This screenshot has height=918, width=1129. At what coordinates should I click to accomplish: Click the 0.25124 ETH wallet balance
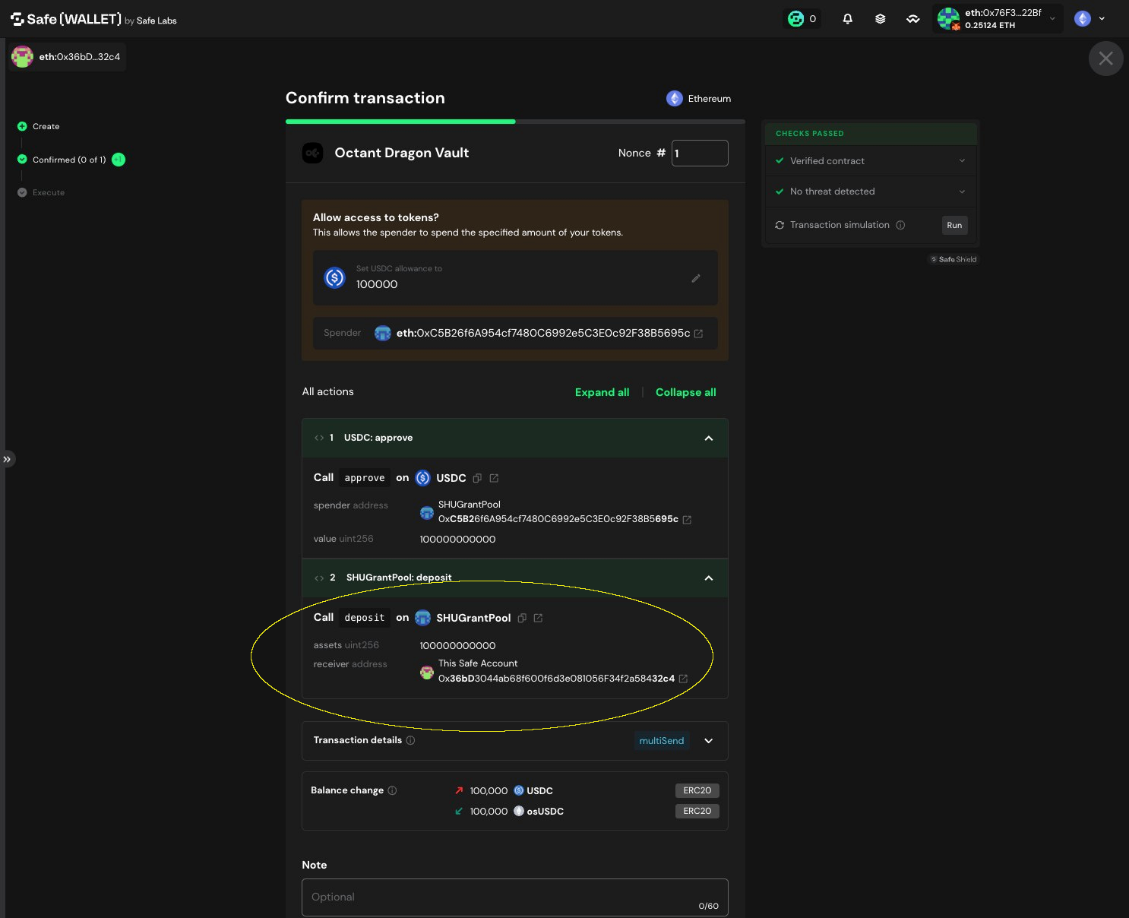(x=990, y=25)
